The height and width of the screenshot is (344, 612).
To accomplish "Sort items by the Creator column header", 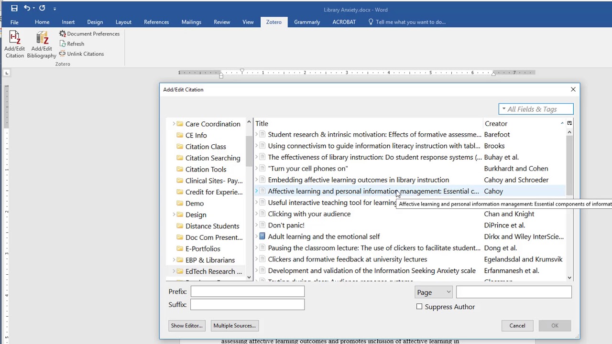I will 524,123.
